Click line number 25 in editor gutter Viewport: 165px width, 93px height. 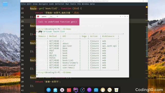coord(22,21)
